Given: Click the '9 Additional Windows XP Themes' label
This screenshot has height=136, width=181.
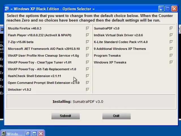Looking at the screenshot, I should coord(120,49).
